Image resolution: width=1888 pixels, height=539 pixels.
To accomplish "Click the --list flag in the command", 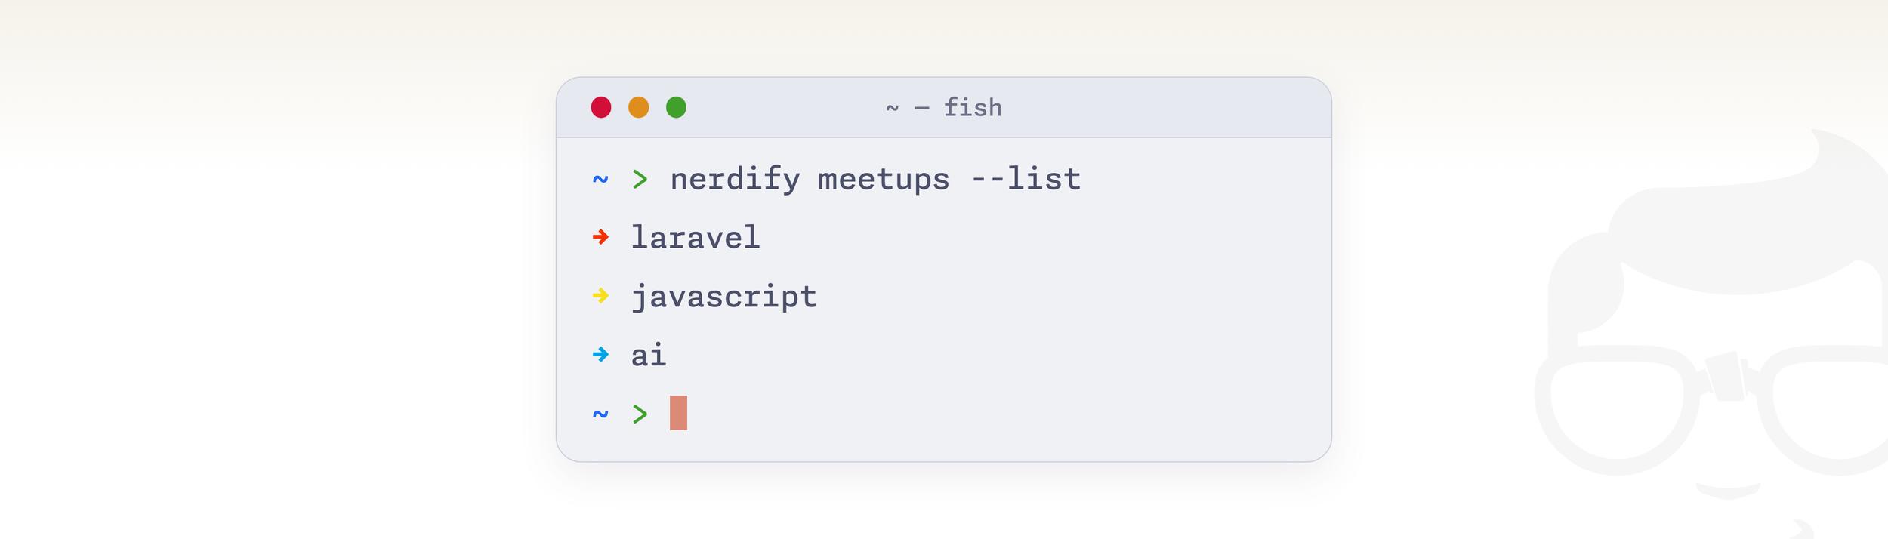I will coord(1026,179).
